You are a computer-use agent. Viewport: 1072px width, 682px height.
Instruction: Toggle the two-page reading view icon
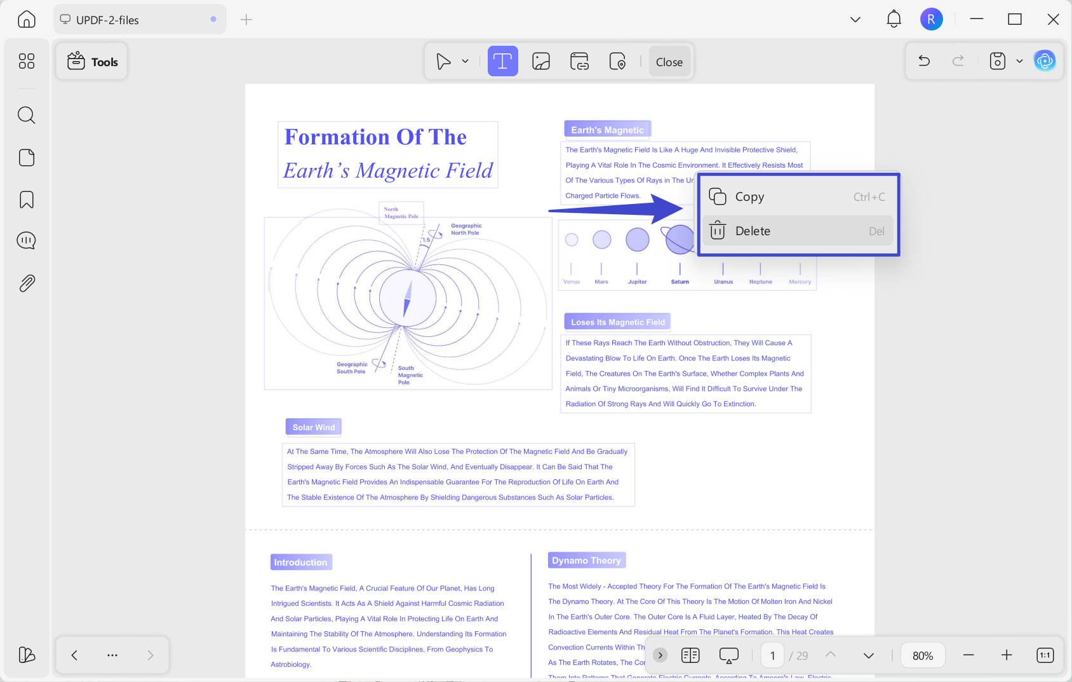click(690, 655)
